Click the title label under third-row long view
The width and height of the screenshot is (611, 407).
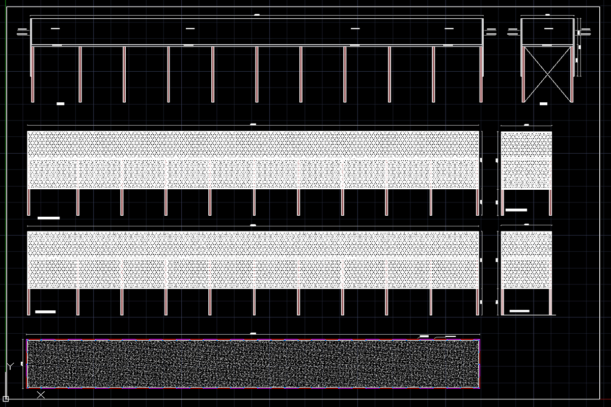[45, 311]
